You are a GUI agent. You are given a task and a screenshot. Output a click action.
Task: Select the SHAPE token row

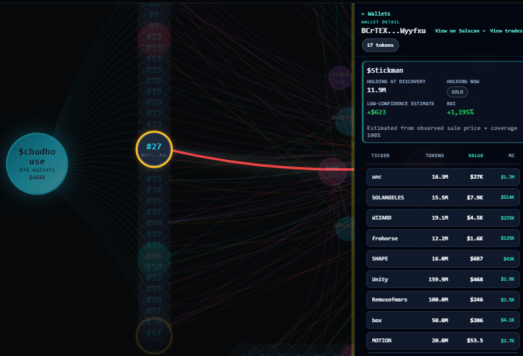(443, 259)
